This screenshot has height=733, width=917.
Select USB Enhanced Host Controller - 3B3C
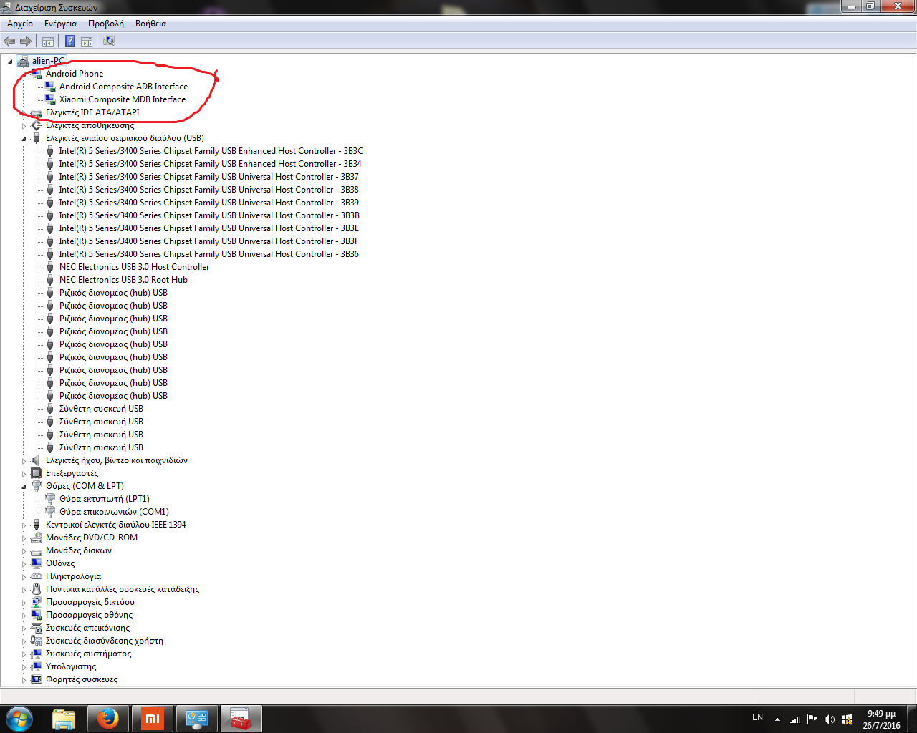(211, 151)
